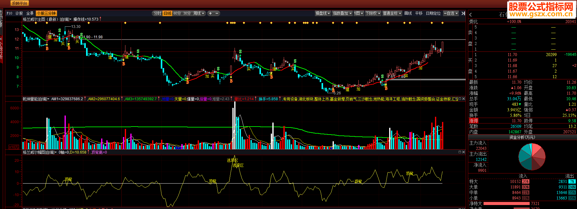
Task: Click the 最新 price value 11.70
Action: click(516, 82)
